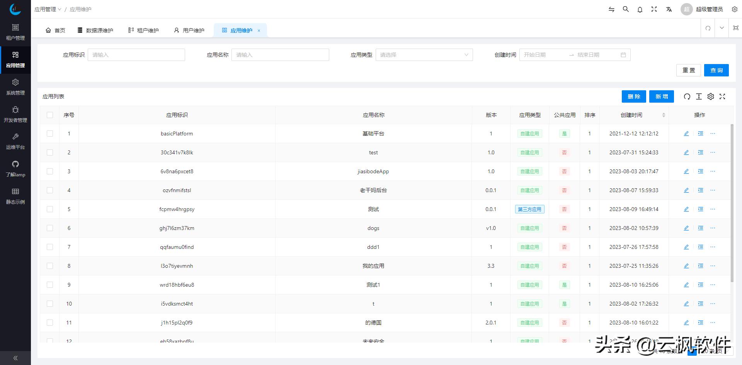Screen dimensions: 742x365
Task: Edit the basicPlatform row with the pencil icon
Action: 686,133
